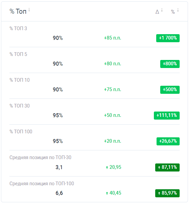Click Средняя позиция по ТОП-100 label
The image size is (191, 205).
click(x=42, y=184)
